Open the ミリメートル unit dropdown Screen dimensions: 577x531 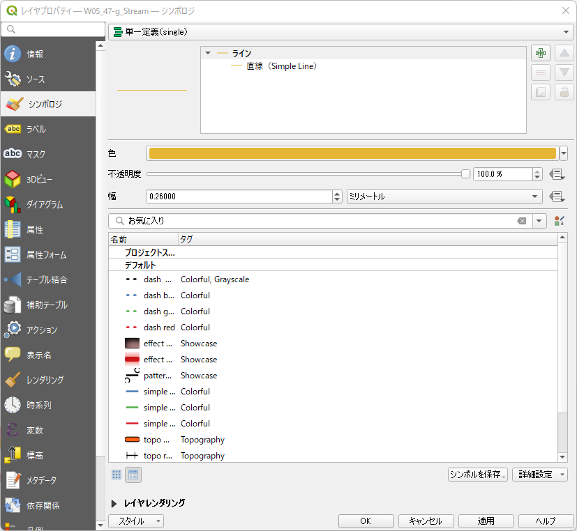pos(444,197)
